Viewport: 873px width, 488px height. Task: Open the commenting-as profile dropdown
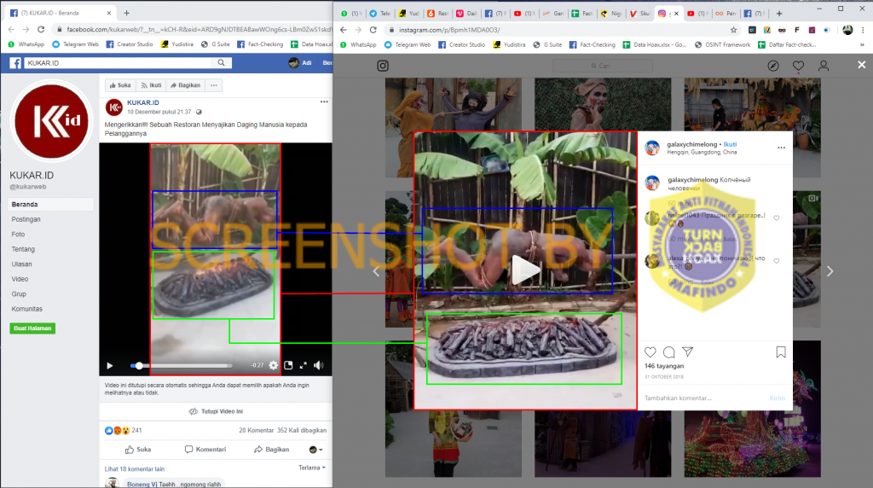(315, 450)
